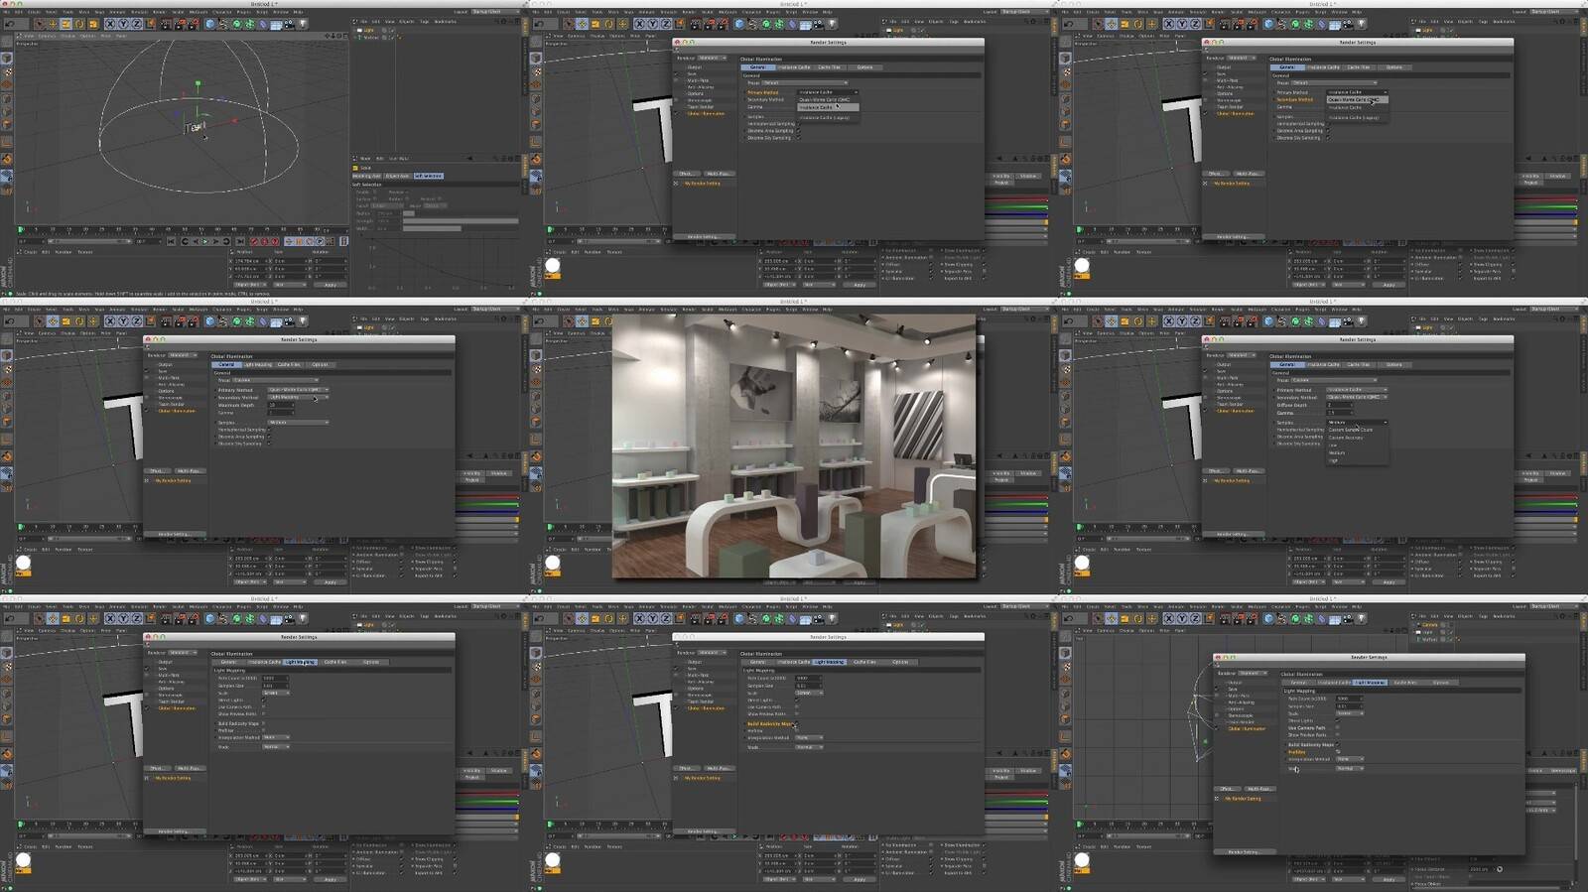Screen dimensions: 1588x892
Task: Toggle Discrete Area Sampling checkbox in top-middle frame
Action: point(798,131)
